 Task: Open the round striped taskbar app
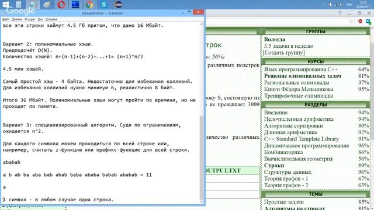(118, 4)
